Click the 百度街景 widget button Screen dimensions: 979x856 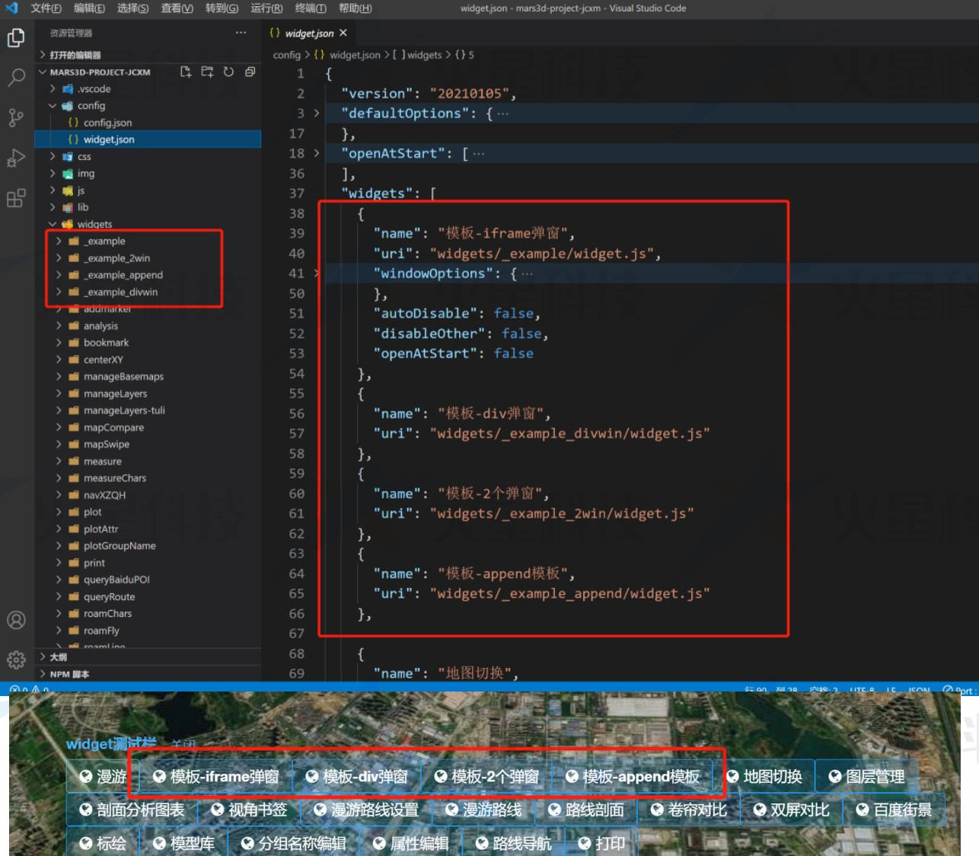tap(894, 810)
